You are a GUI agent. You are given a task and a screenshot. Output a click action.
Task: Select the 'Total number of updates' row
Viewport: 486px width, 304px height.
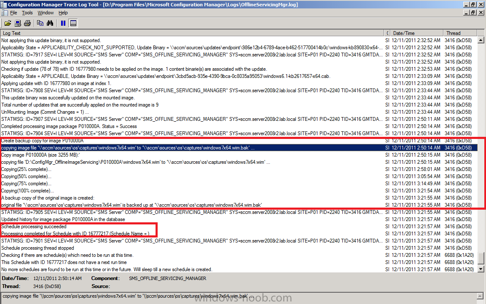[239, 105]
